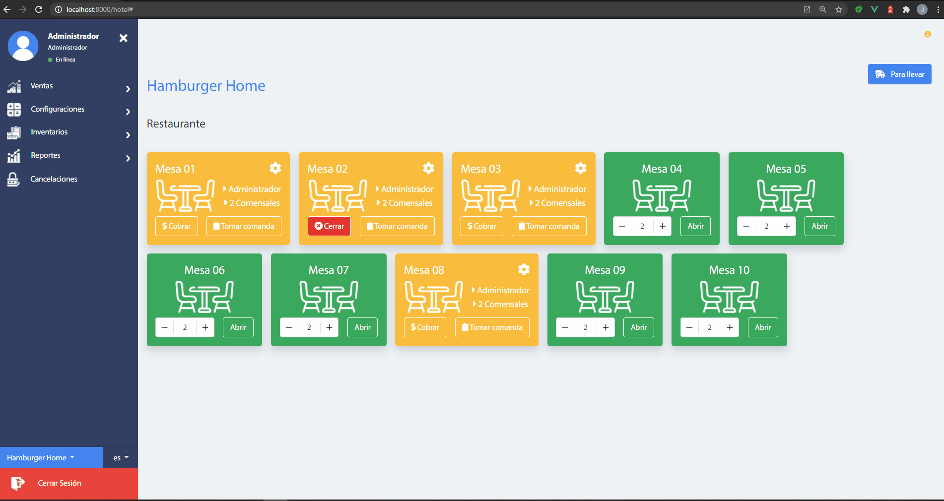Open Cancelaciones in sidebar

coord(54,179)
